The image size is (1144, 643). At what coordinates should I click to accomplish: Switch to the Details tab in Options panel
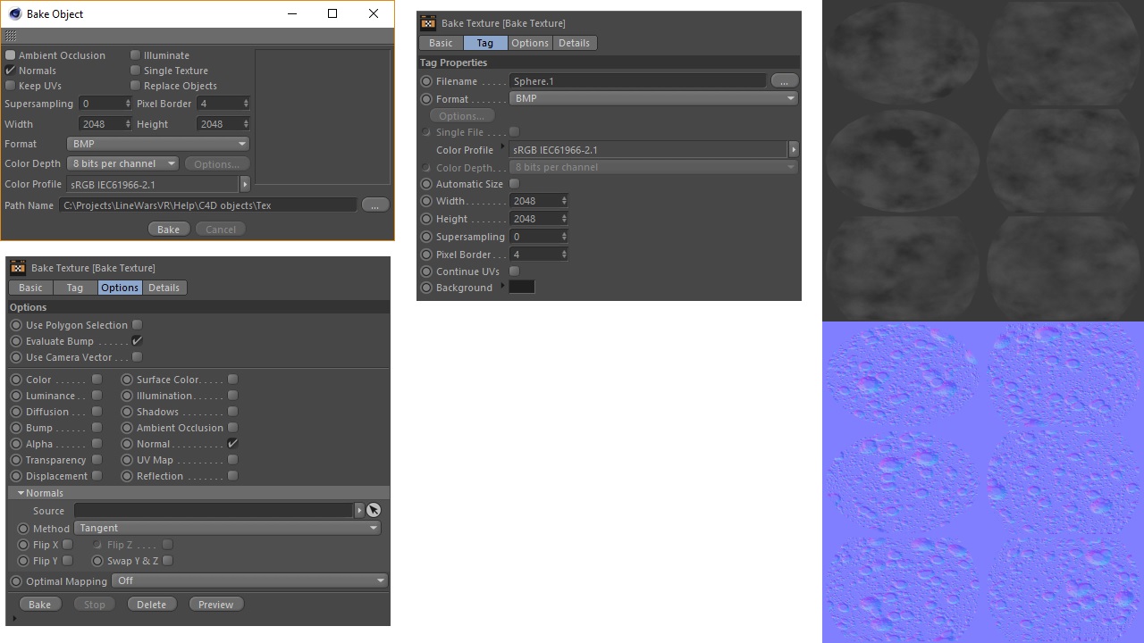click(164, 288)
